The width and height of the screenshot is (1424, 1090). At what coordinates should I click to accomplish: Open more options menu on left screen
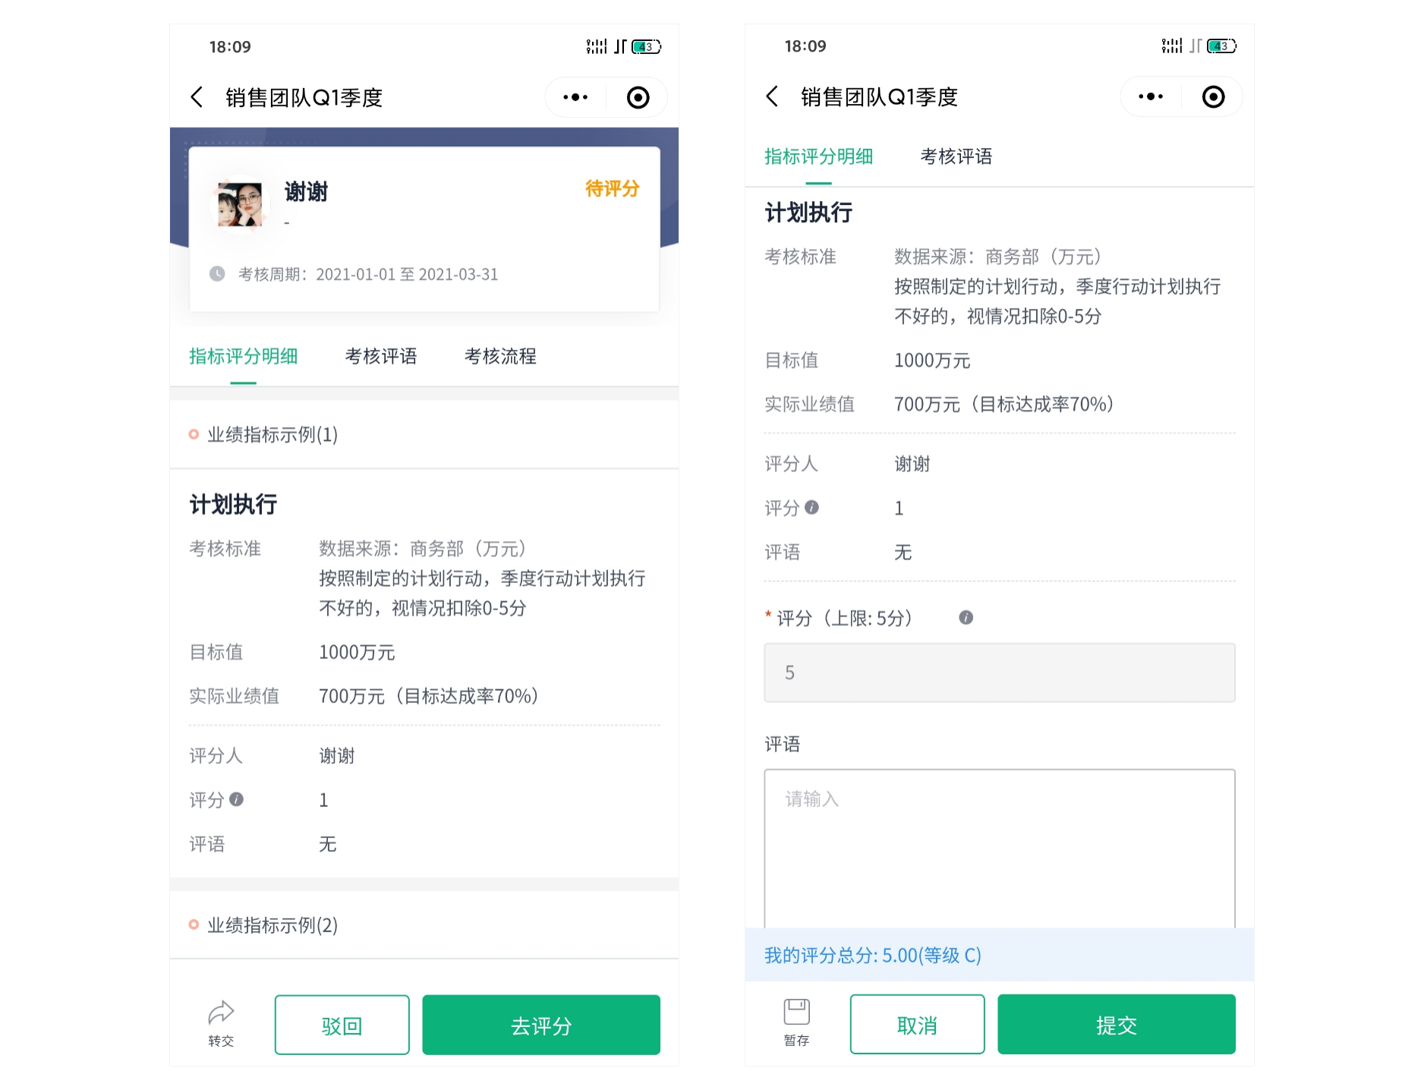(575, 97)
